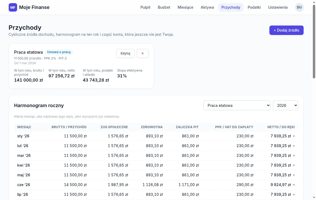This screenshot has height=200, width=316.
Task: Click the MIESIĄC column header
Action: (24, 127)
